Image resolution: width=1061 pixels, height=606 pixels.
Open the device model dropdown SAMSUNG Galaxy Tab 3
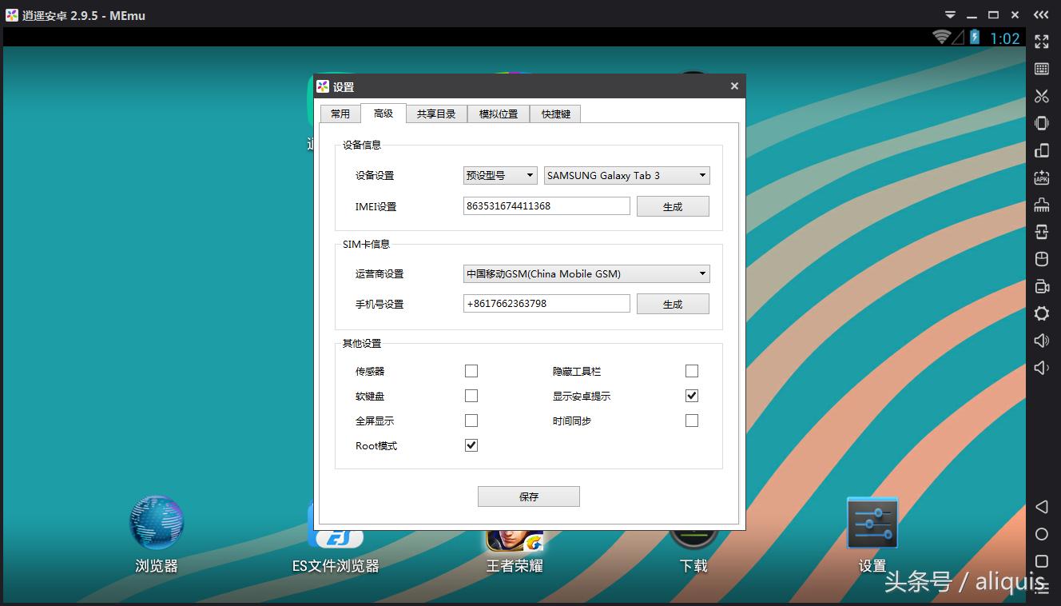point(626,175)
